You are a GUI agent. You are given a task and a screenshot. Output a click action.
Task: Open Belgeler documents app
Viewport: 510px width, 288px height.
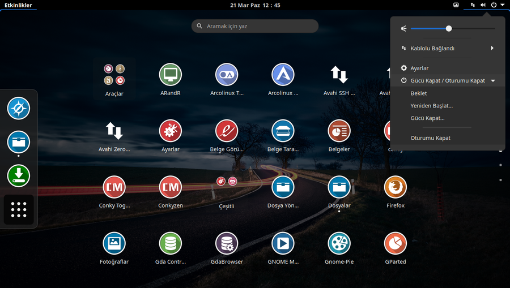339,131
